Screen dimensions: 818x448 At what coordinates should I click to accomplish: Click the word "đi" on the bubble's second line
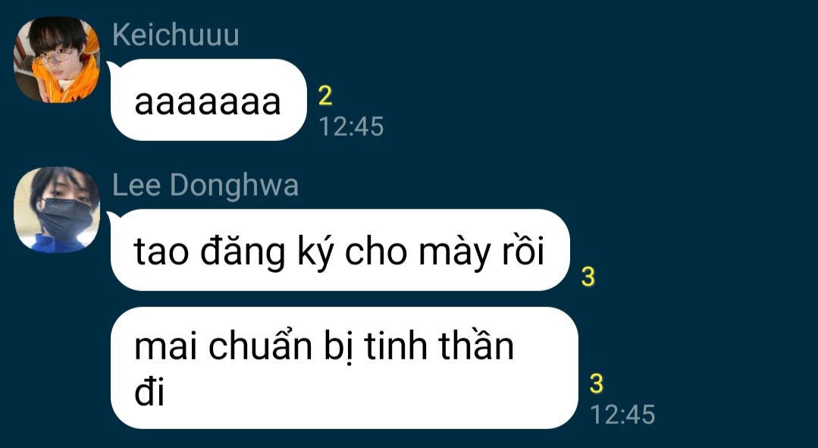click(x=149, y=390)
